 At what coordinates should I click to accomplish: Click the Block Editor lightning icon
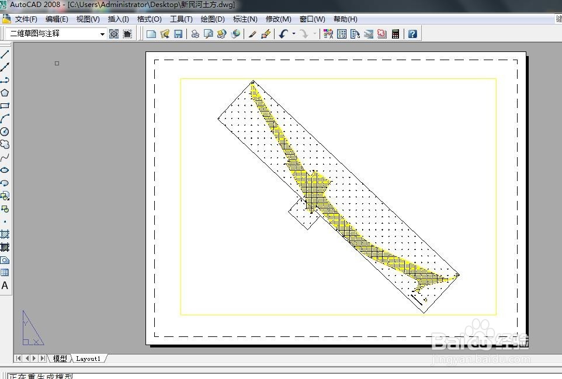[x=266, y=34]
